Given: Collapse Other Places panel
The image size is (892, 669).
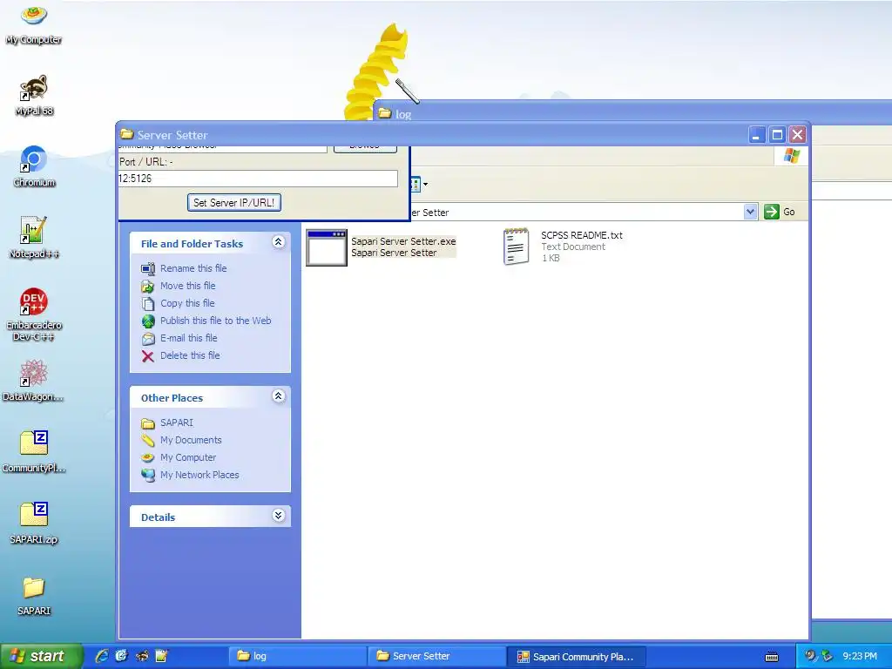Looking at the screenshot, I should pos(278,396).
